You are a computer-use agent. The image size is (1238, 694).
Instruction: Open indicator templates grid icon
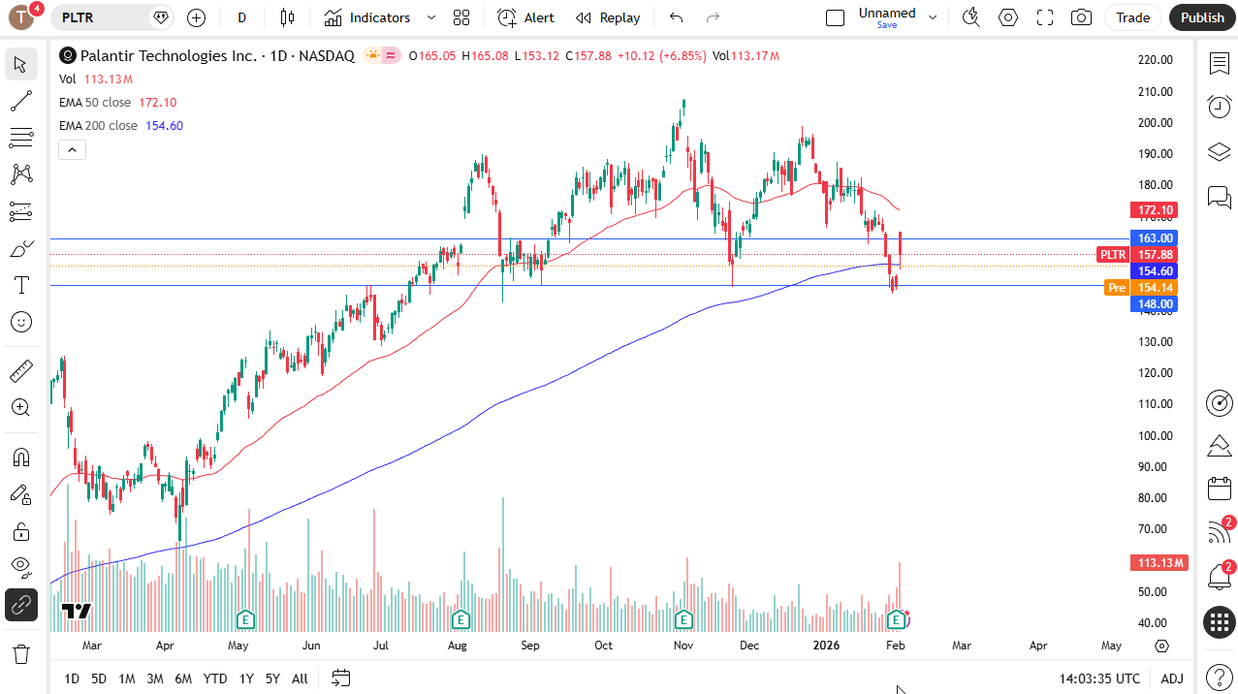[461, 17]
